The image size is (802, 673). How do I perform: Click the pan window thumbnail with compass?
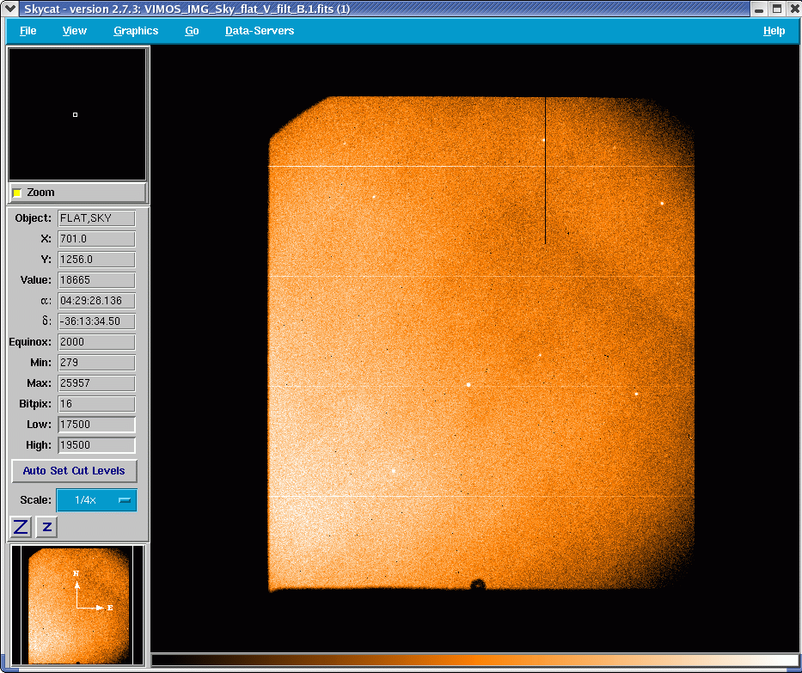coord(77,605)
